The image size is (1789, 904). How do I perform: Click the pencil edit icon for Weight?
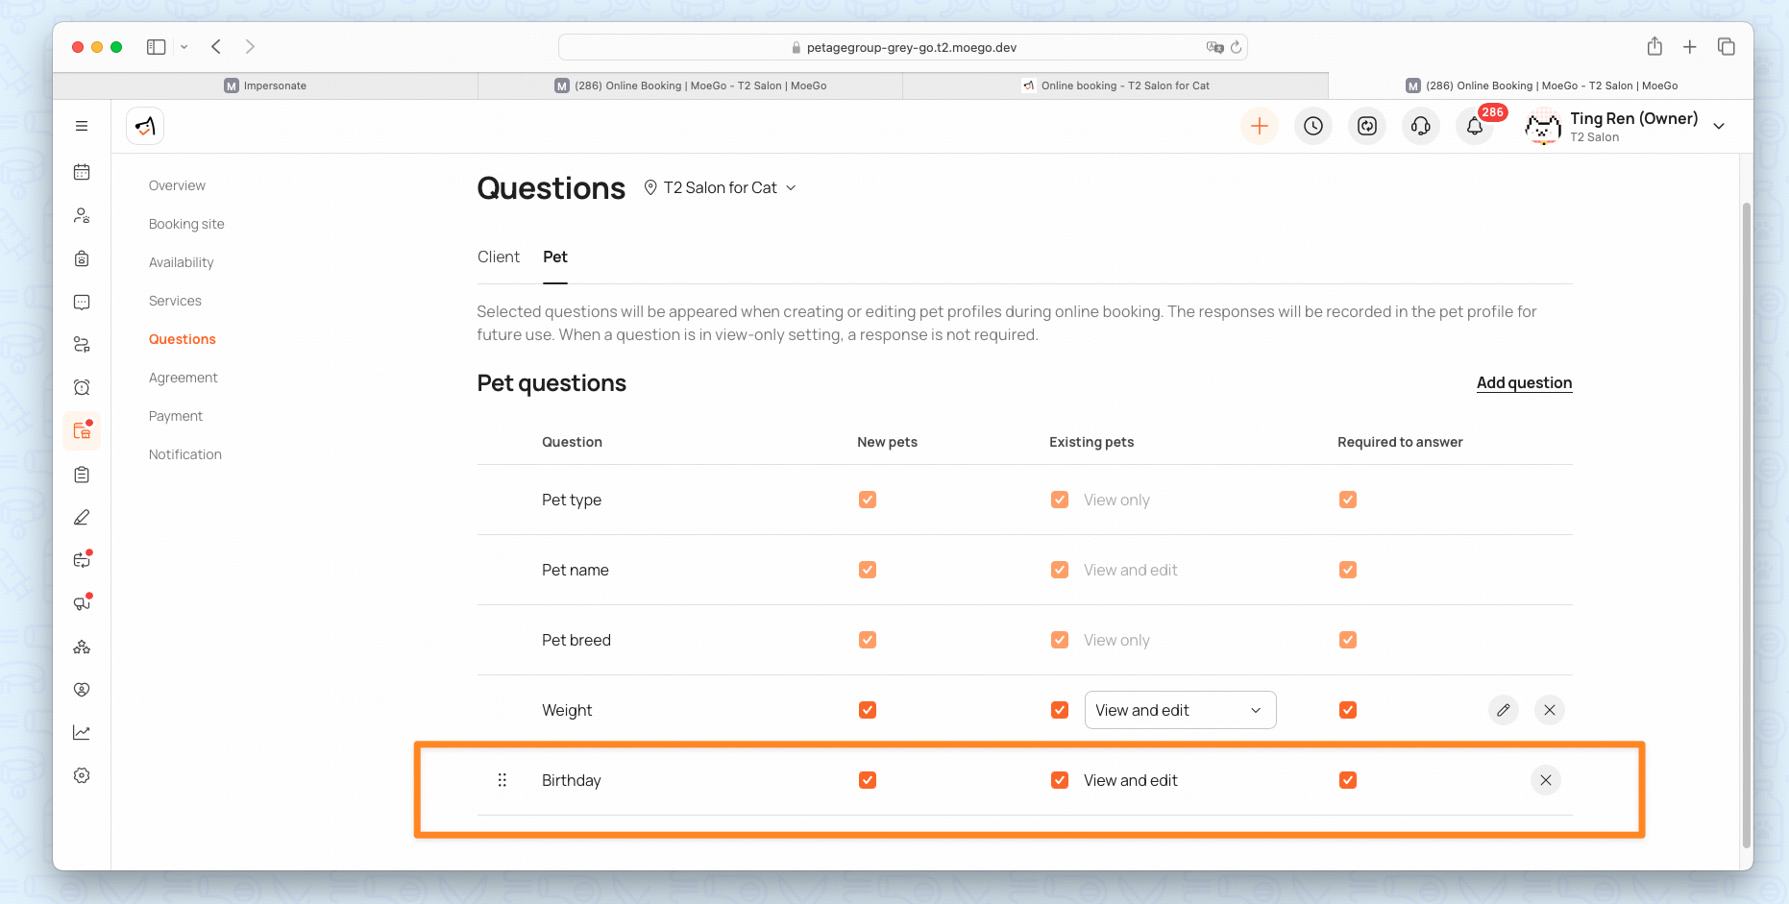point(1503,710)
